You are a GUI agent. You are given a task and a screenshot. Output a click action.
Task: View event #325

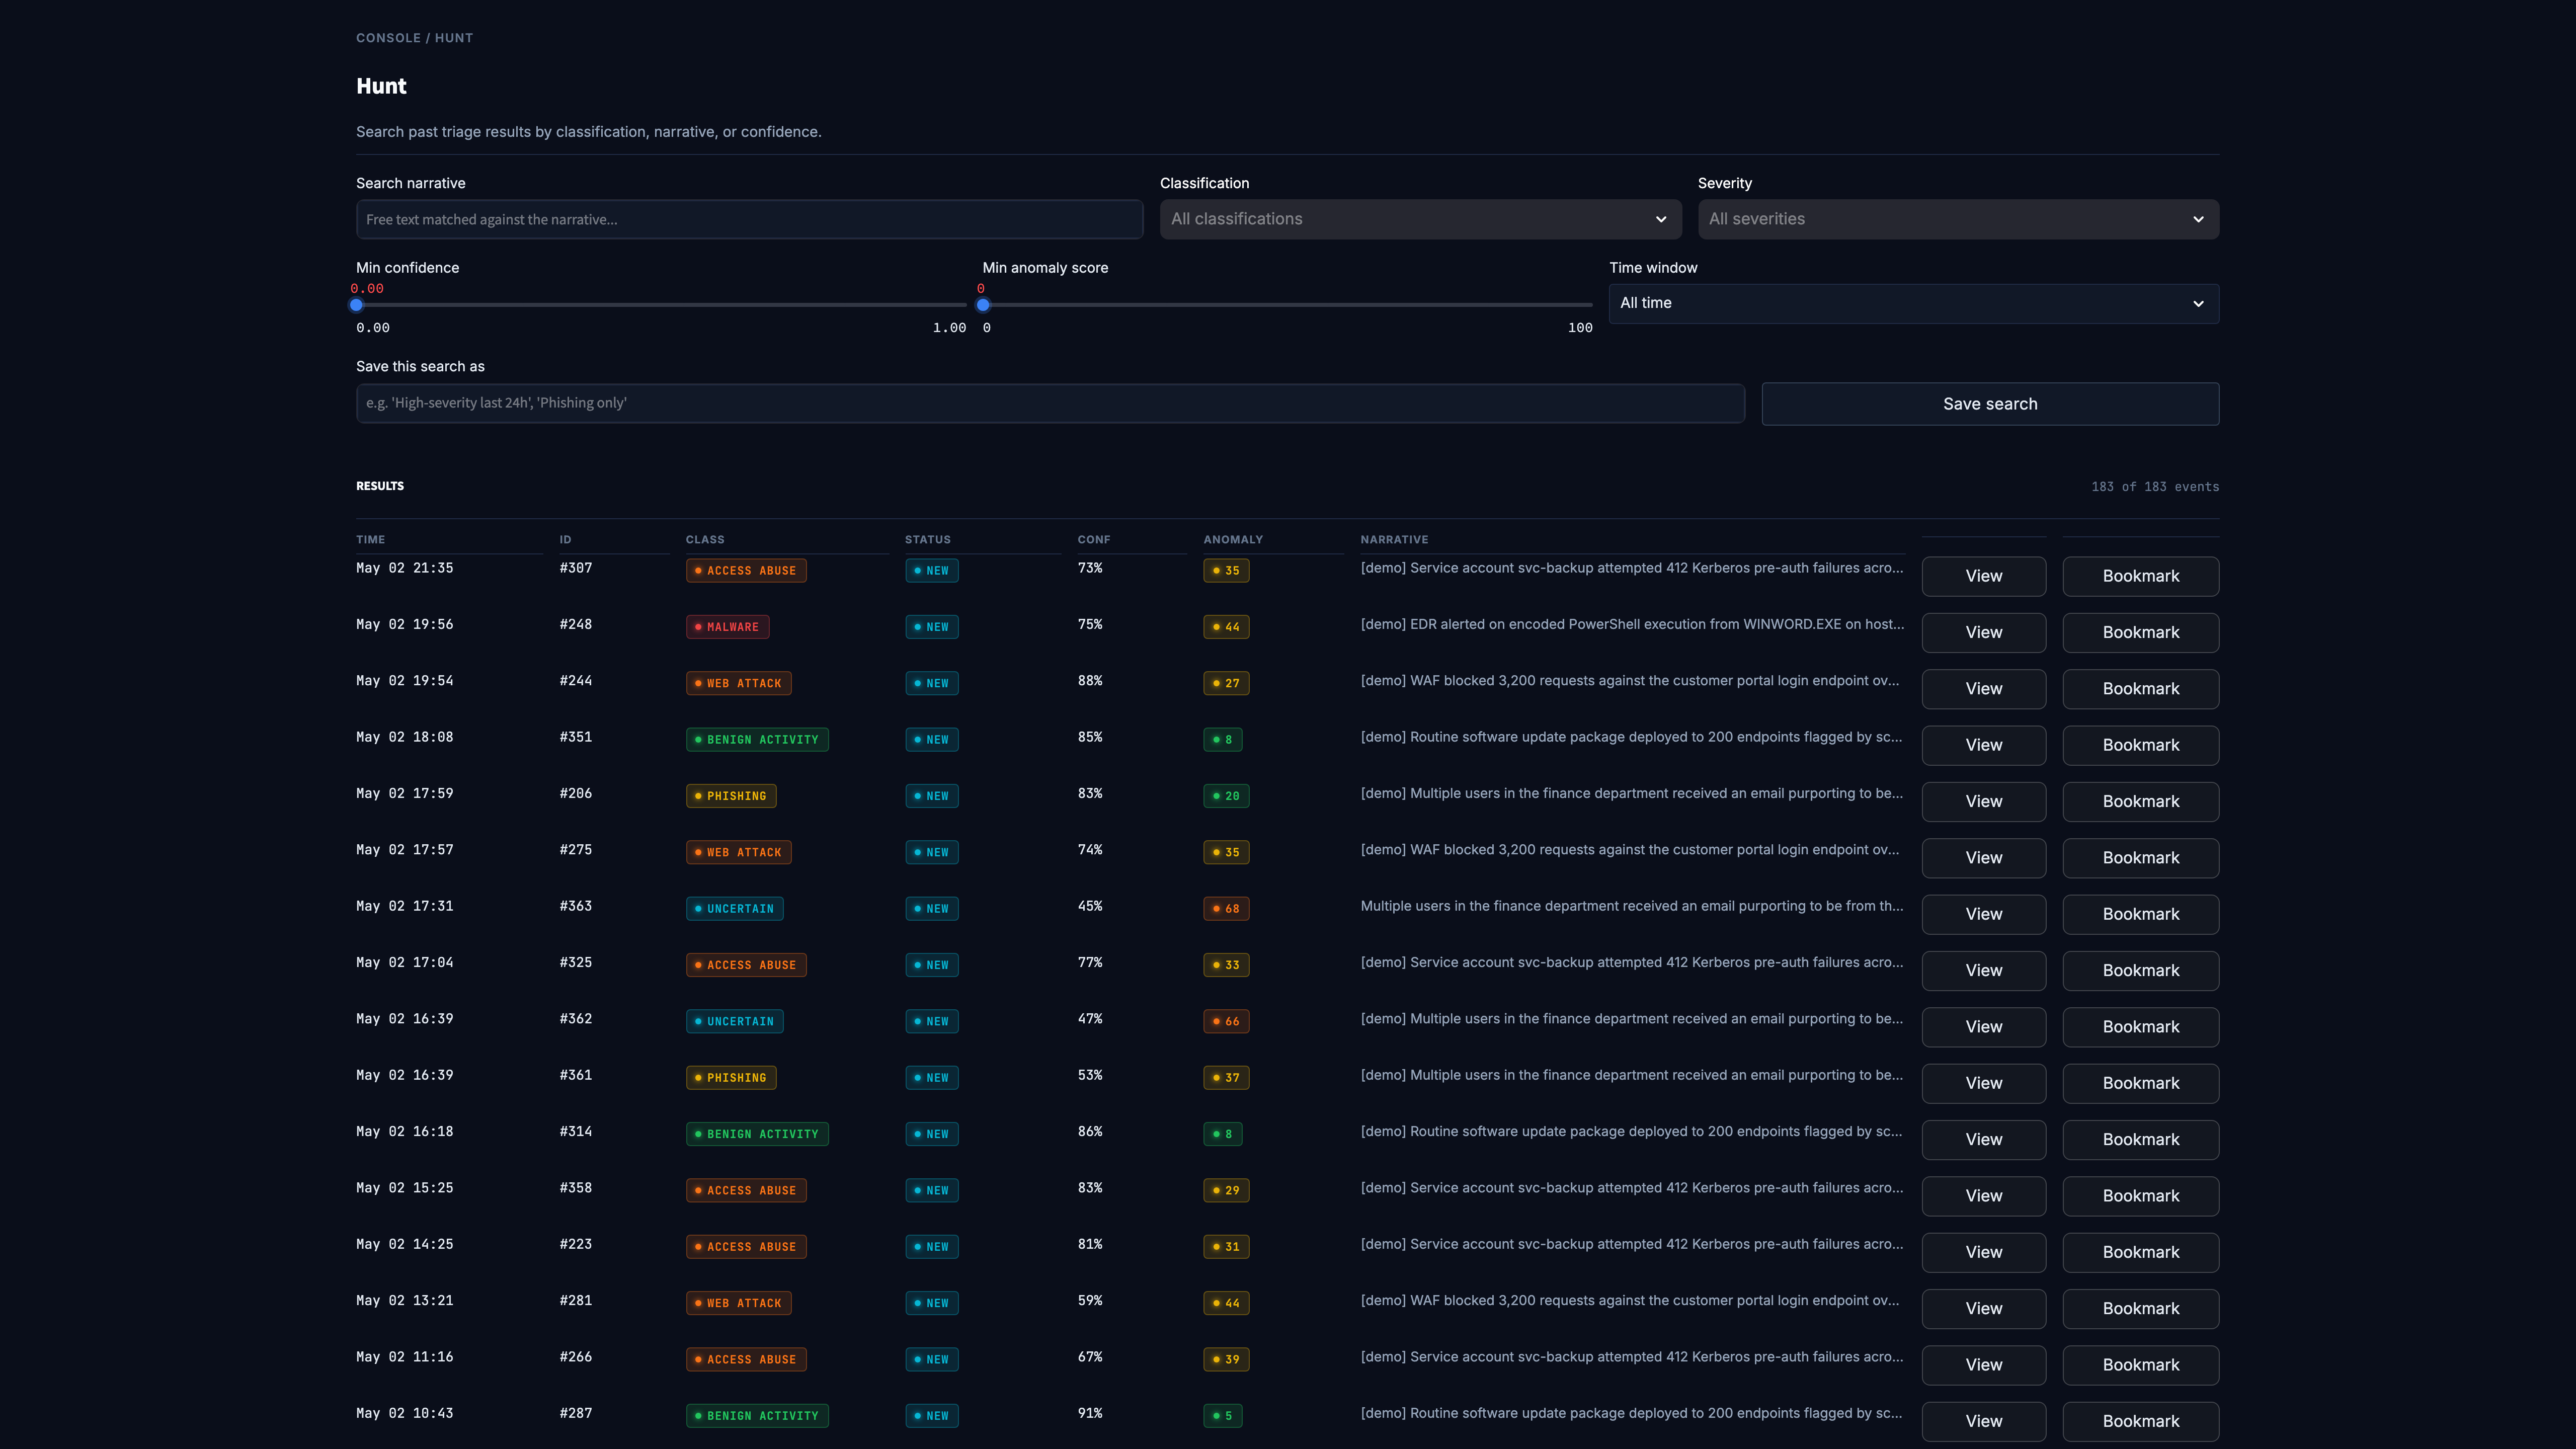coord(1984,971)
